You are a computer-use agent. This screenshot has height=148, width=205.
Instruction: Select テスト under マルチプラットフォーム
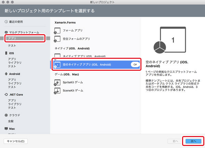coord(12,45)
